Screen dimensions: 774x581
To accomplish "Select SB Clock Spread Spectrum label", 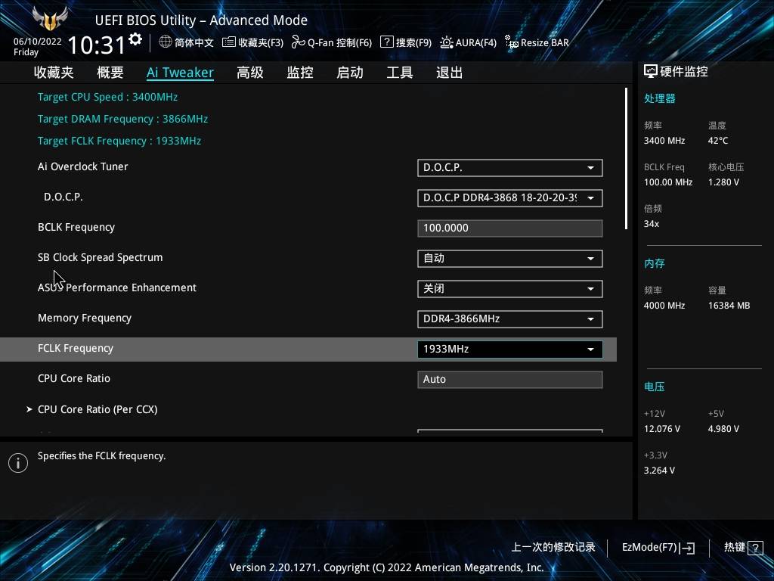I will pyautogui.click(x=101, y=257).
